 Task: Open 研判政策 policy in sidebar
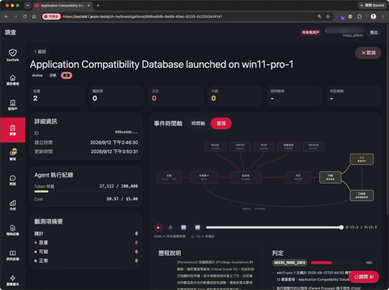click(13, 255)
